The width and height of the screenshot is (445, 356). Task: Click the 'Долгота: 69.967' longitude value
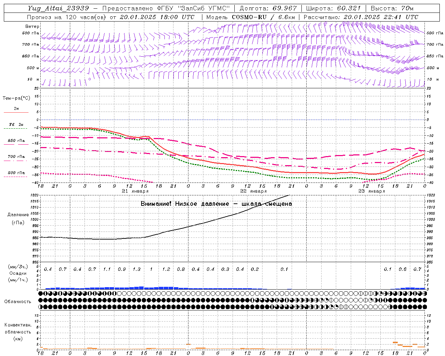tap(268, 8)
